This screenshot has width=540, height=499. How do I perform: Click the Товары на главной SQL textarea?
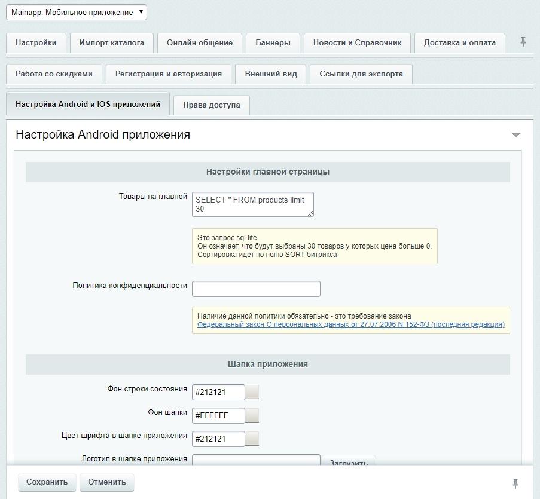[x=253, y=204]
